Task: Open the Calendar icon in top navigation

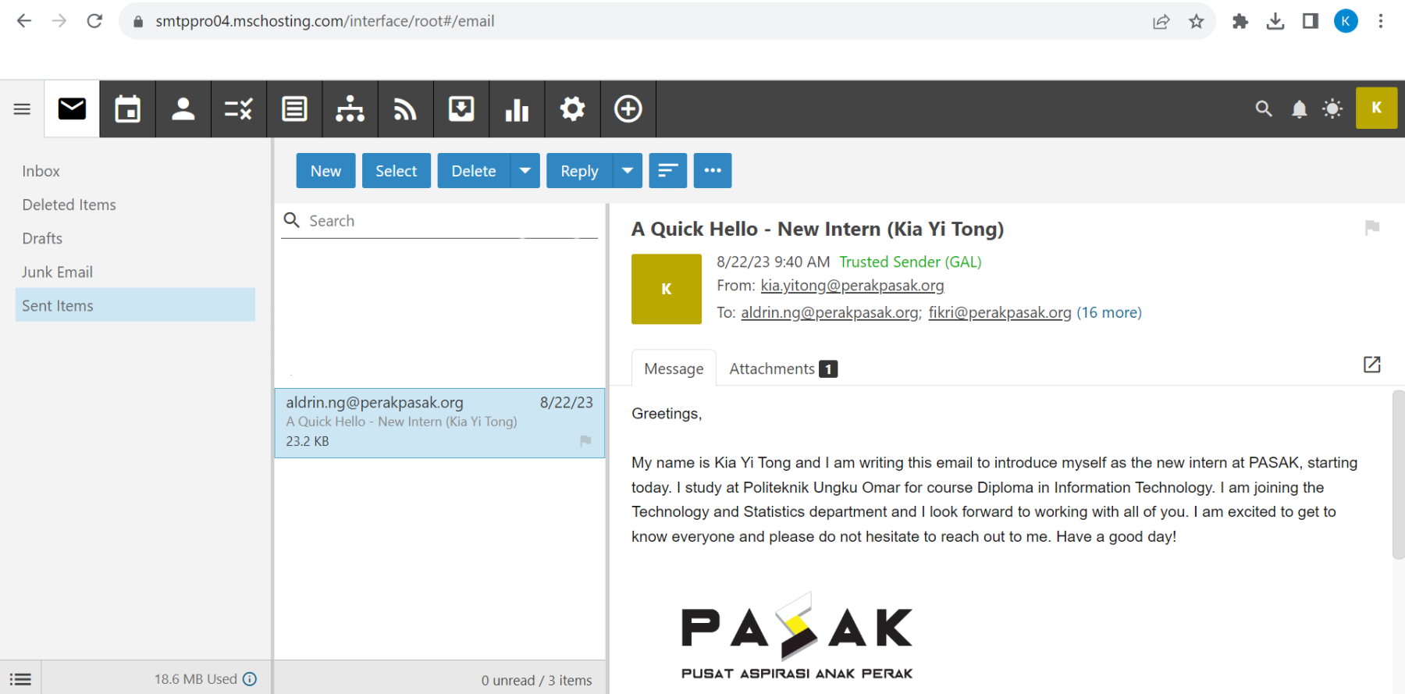Action: (x=127, y=109)
